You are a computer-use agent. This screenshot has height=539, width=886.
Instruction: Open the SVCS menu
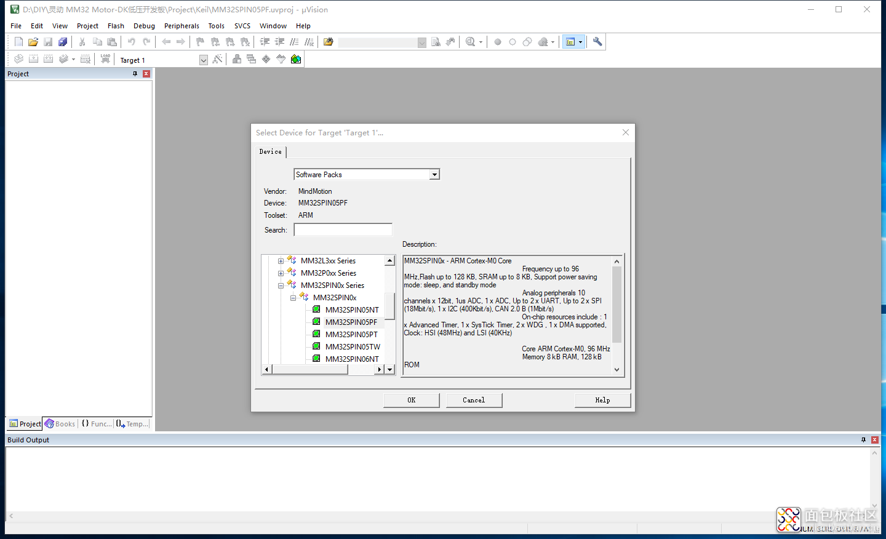click(x=242, y=26)
